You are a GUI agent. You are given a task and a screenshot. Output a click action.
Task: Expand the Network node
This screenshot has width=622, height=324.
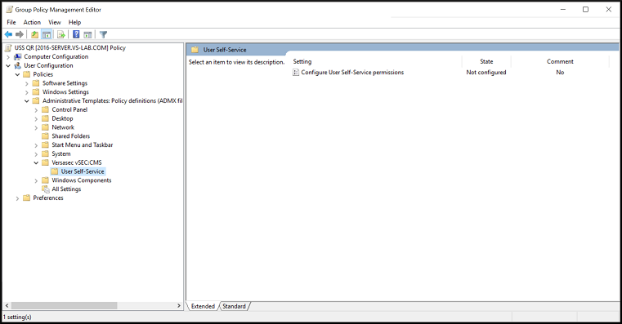tap(37, 127)
